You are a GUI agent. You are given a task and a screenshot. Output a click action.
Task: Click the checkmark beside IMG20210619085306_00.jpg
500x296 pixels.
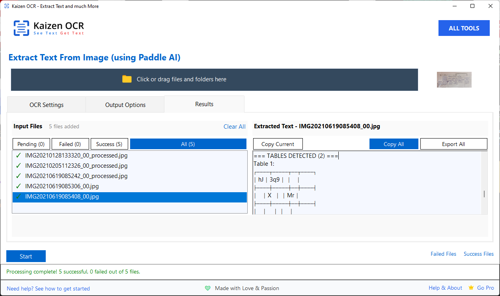18,186
